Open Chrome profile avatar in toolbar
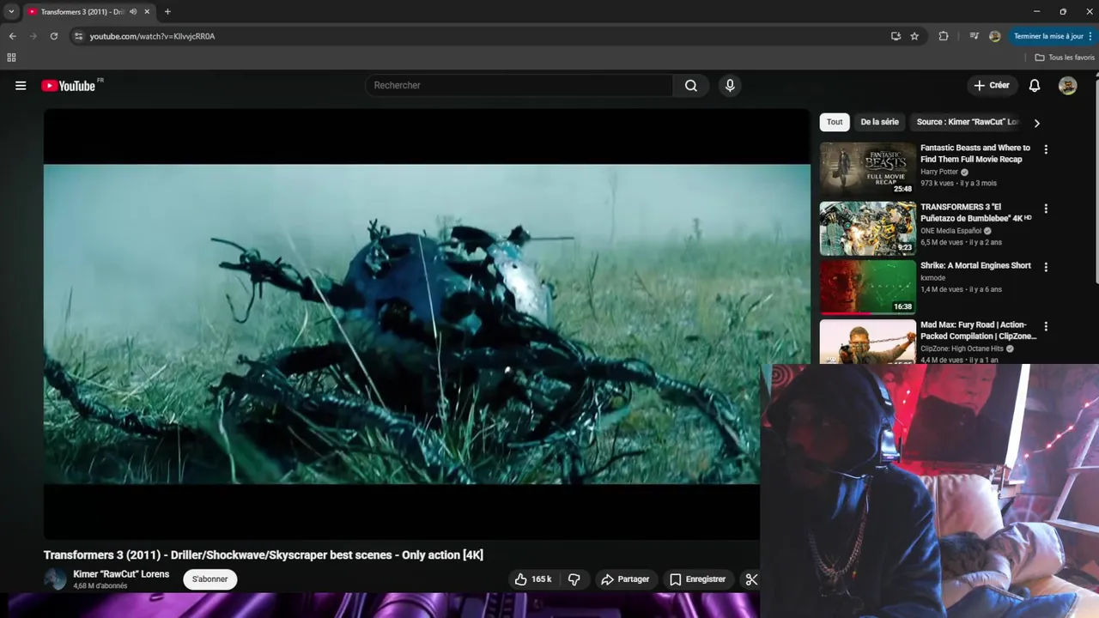 (x=994, y=36)
